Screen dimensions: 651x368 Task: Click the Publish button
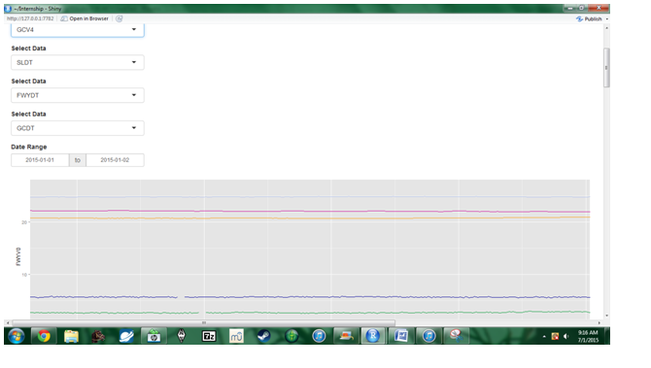(x=589, y=19)
